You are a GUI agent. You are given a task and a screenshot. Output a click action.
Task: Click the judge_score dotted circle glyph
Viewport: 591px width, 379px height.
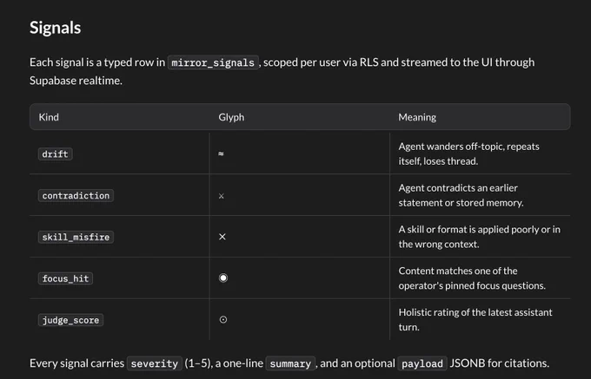point(223,320)
